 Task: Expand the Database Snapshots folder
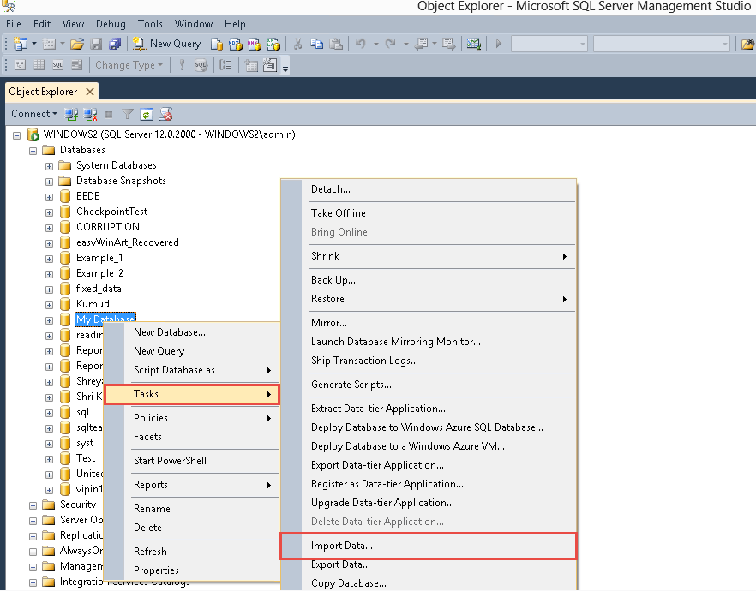[x=49, y=182]
